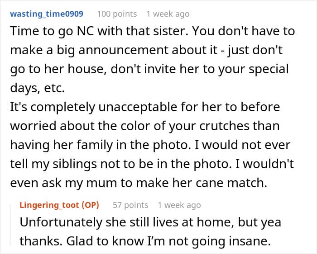The height and width of the screenshot is (254, 317).
Task: Click the 57 points score
Action: click(x=130, y=205)
